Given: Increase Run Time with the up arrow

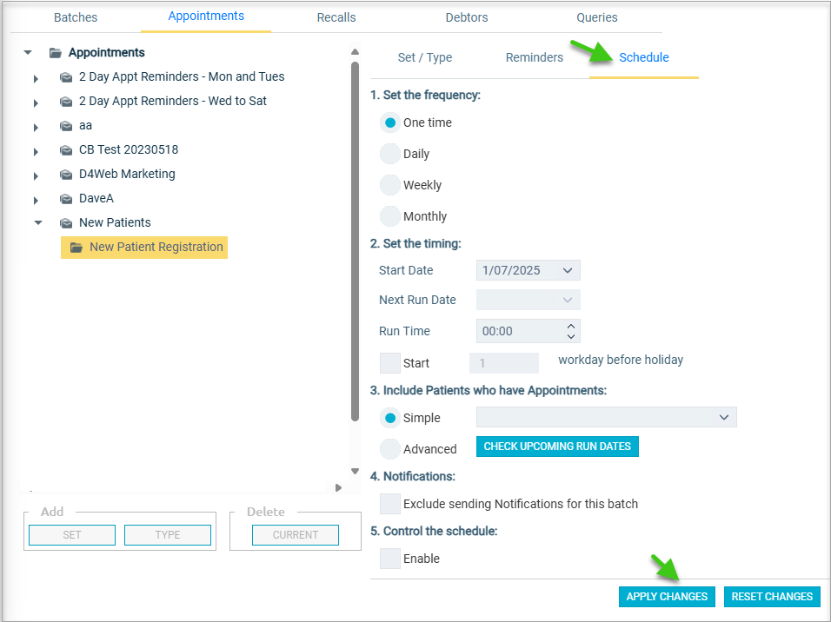Looking at the screenshot, I should [x=571, y=327].
